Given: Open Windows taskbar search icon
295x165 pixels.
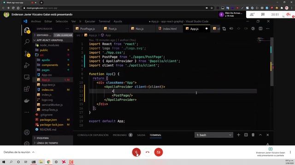Looking at the screenshot, I should (11, 162).
